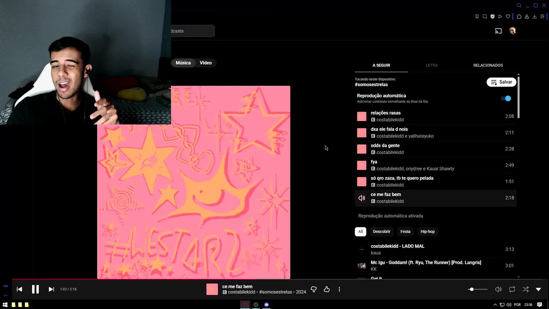Open the player bar three-dot menu
The width and height of the screenshot is (549, 309).
339,290
